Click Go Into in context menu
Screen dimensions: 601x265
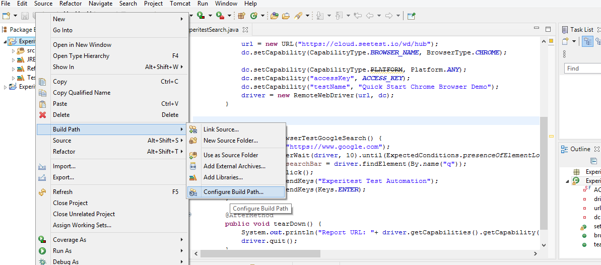point(112,30)
